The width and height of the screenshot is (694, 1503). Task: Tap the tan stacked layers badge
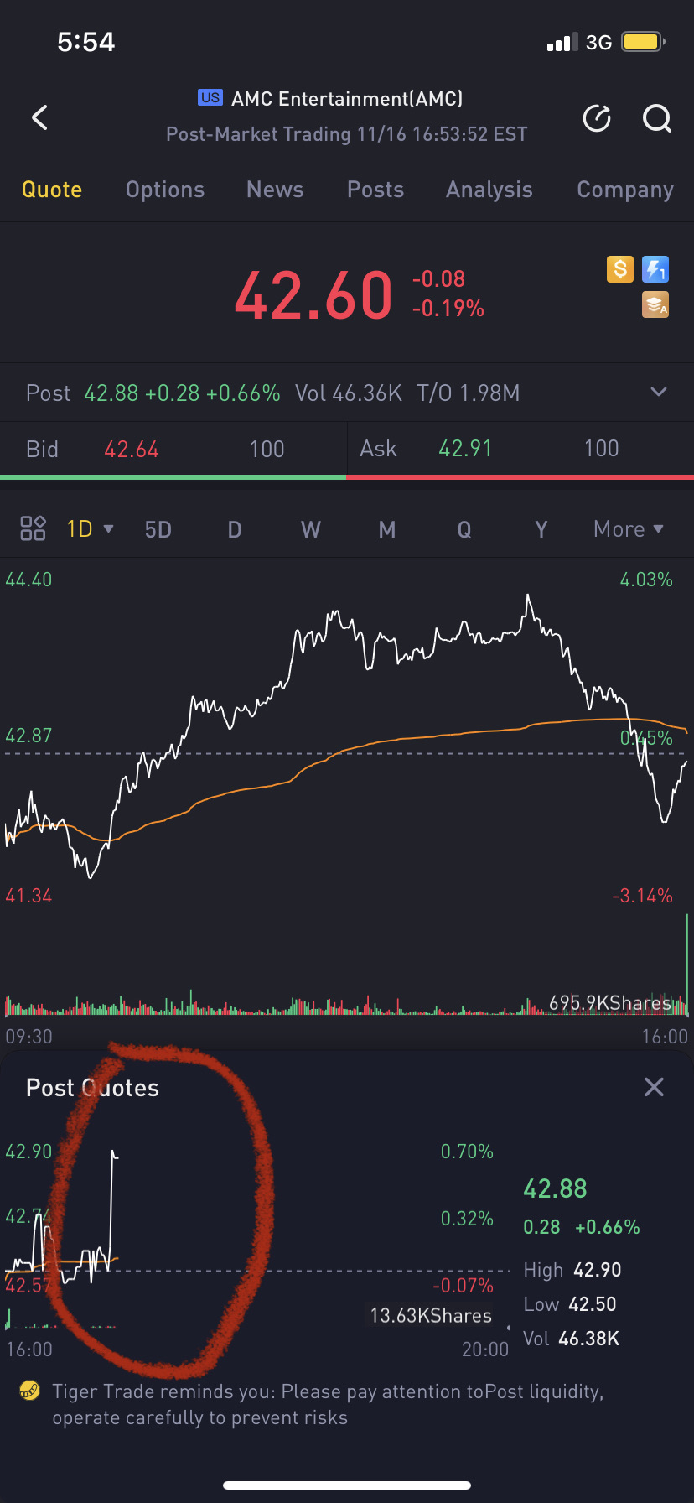tap(655, 304)
